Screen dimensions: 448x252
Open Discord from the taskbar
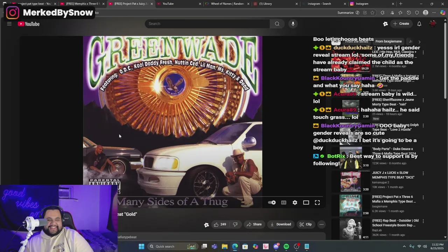(276, 246)
